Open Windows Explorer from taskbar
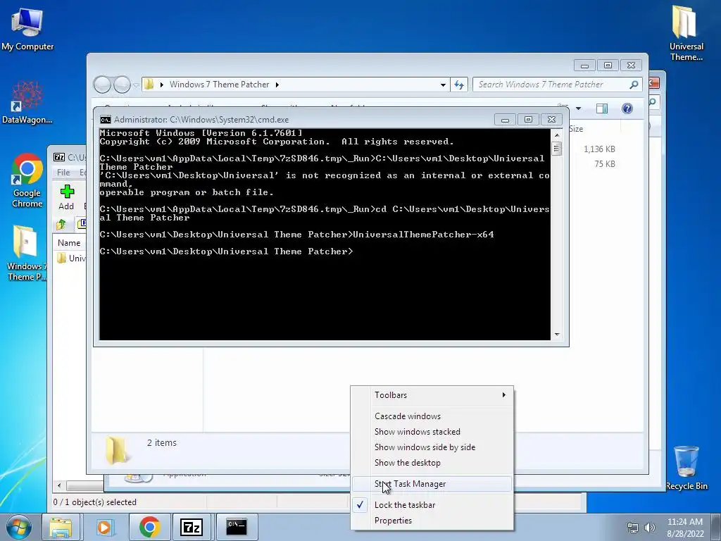 click(x=61, y=527)
